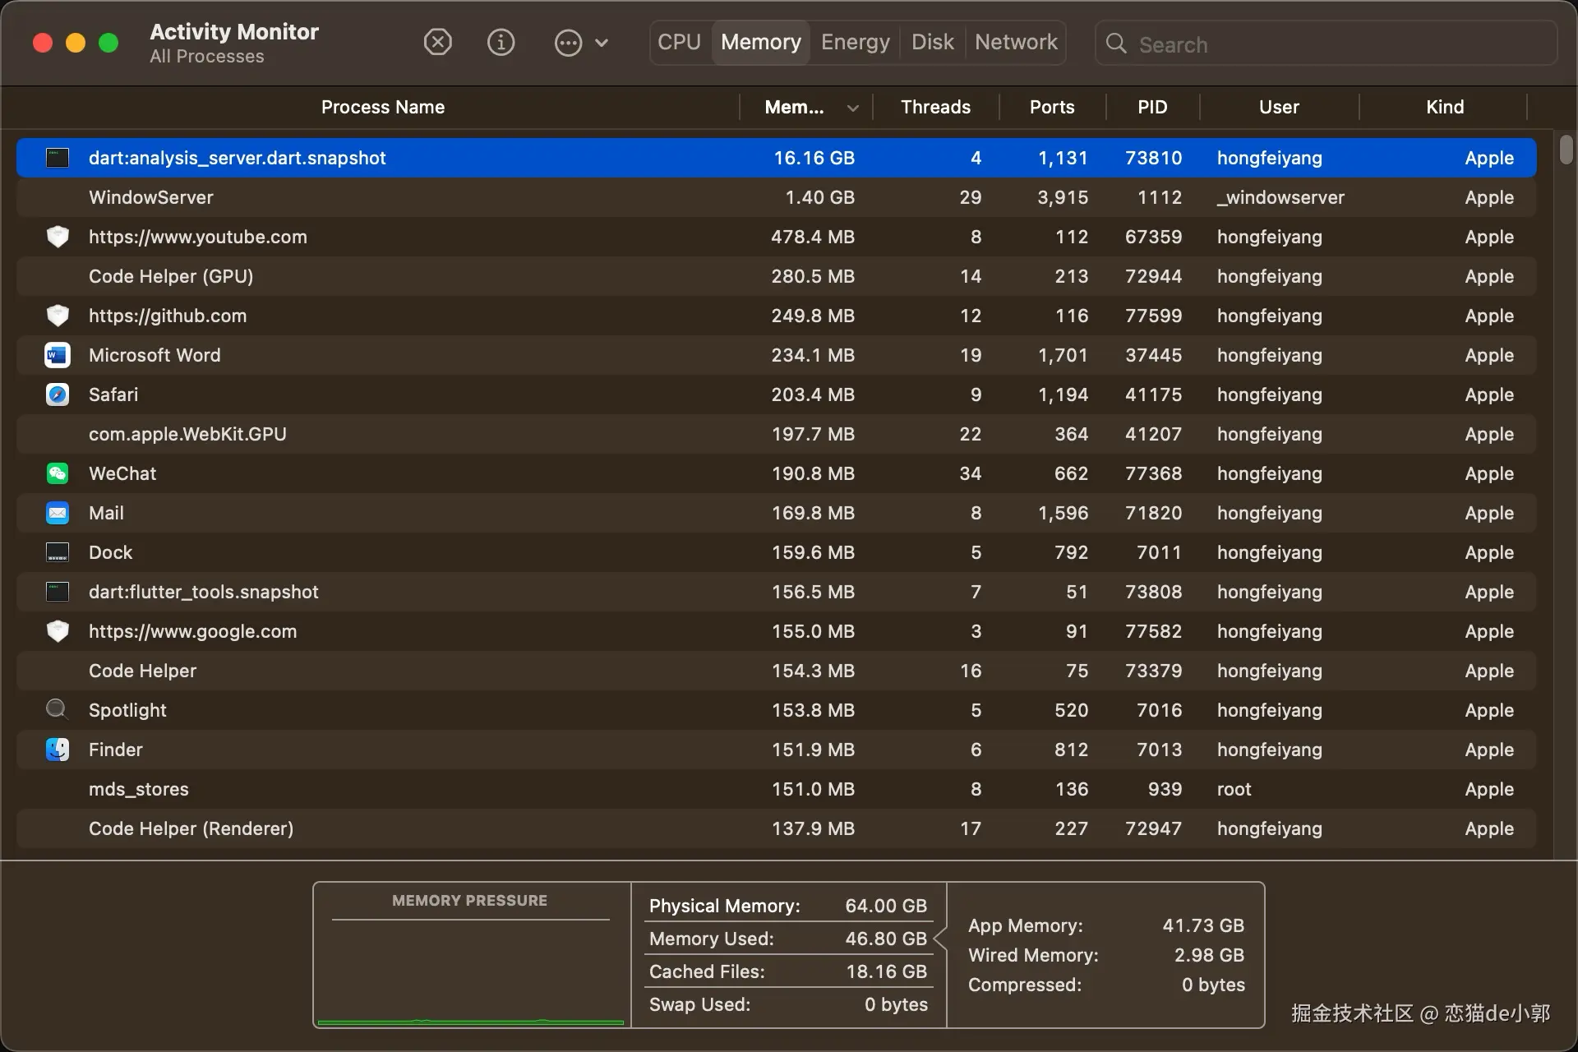
Task: Switch to the Network tab
Action: coord(1016,42)
